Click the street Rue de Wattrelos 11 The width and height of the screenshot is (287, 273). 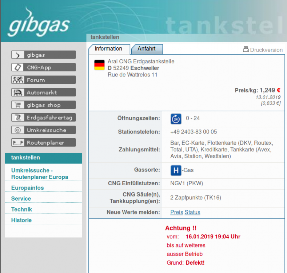[x=132, y=75]
